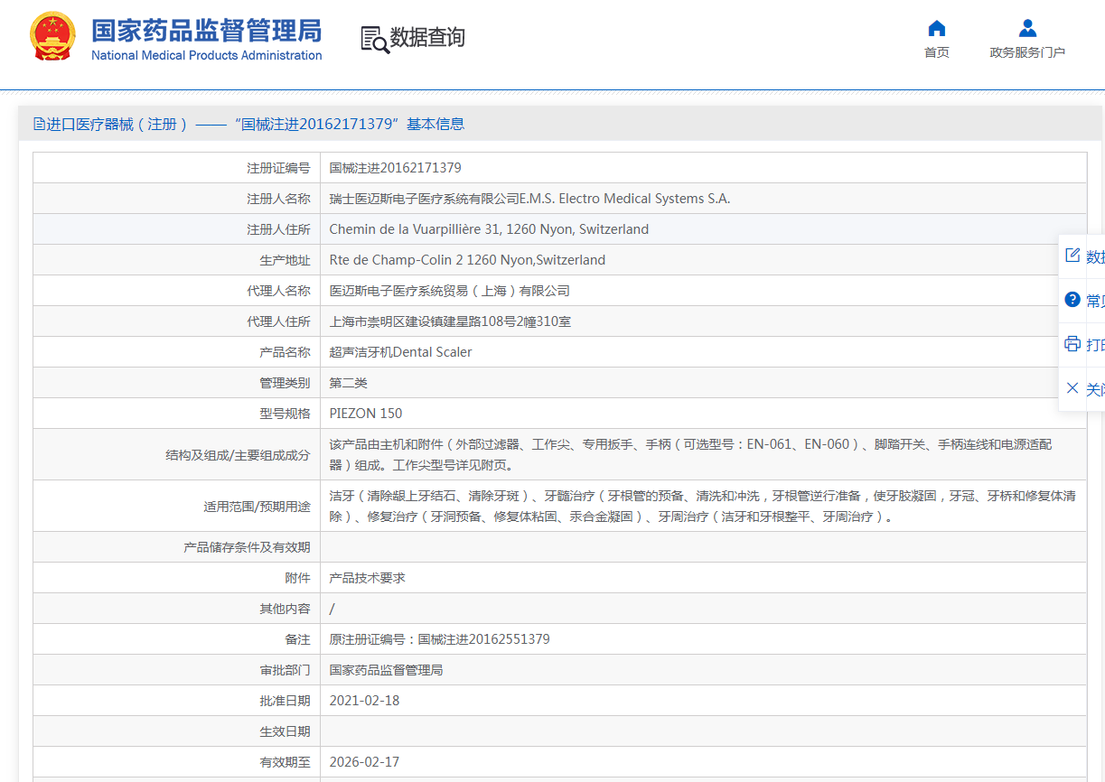Click the 产品名称 row label
This screenshot has width=1105, height=782.
285,352
